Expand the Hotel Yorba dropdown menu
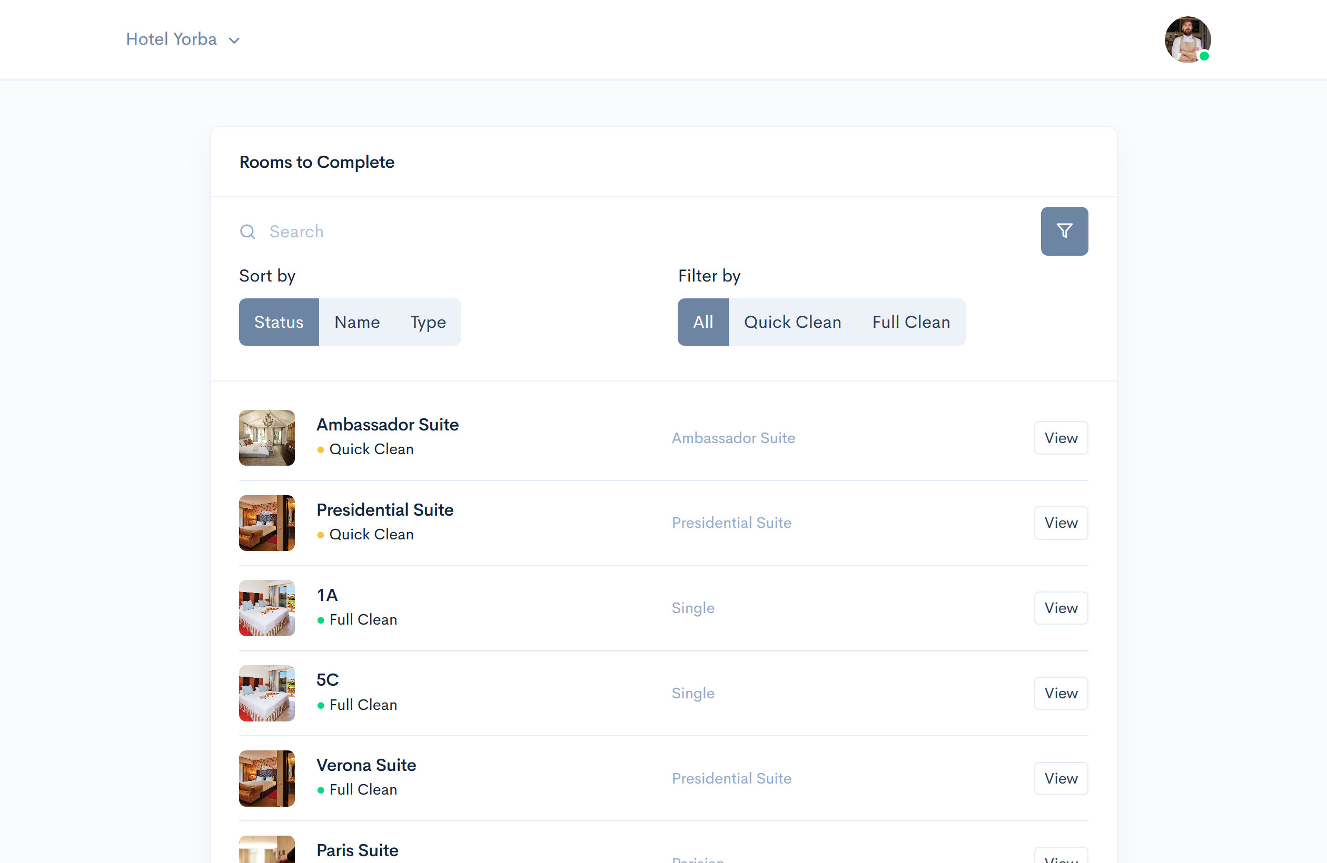Screen dimensions: 1327x863 coord(235,39)
